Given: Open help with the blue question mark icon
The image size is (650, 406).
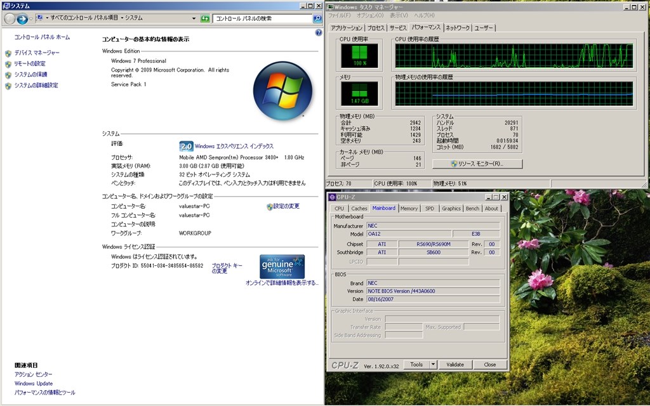Looking at the screenshot, I should coord(319,33).
